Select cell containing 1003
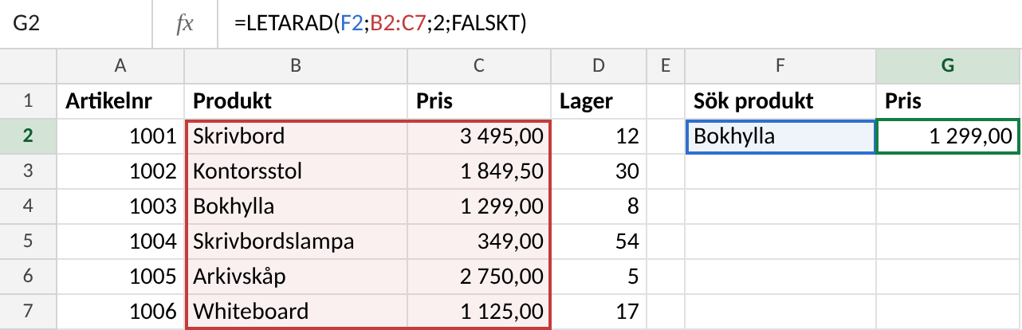This screenshot has width=1022, height=330. (120, 206)
